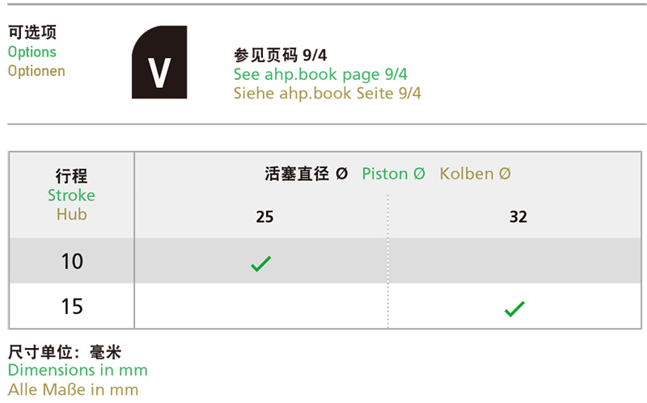Click the black V option icon
This screenshot has height=403, width=647.
click(x=159, y=62)
